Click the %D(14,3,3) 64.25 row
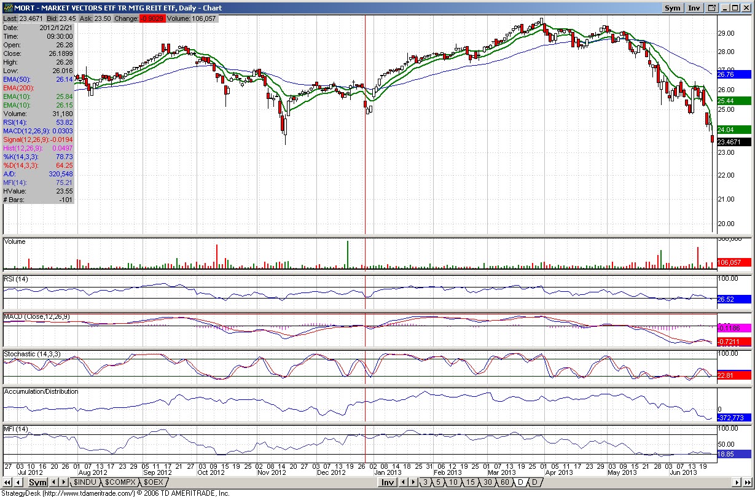 (x=38, y=165)
